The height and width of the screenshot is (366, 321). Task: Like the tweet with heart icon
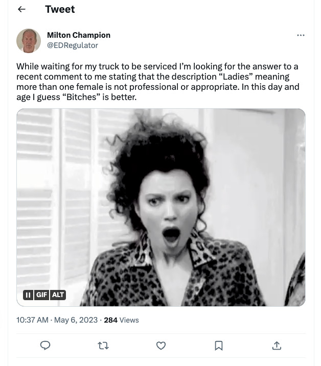(161, 346)
